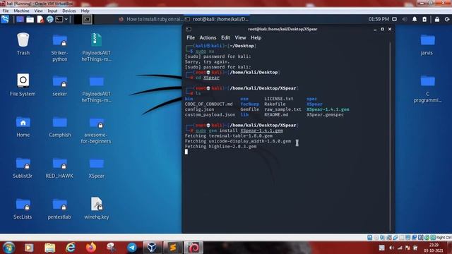Click 'Fetching highline-2.0.3.gem' line
The image size is (452, 254).
pyautogui.click(x=220, y=146)
